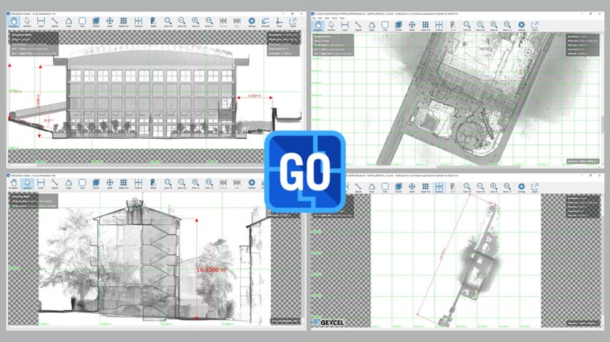This screenshot has width=610, height=342.
Task: Click Zoom Out in top-left window
Action: coord(182,22)
